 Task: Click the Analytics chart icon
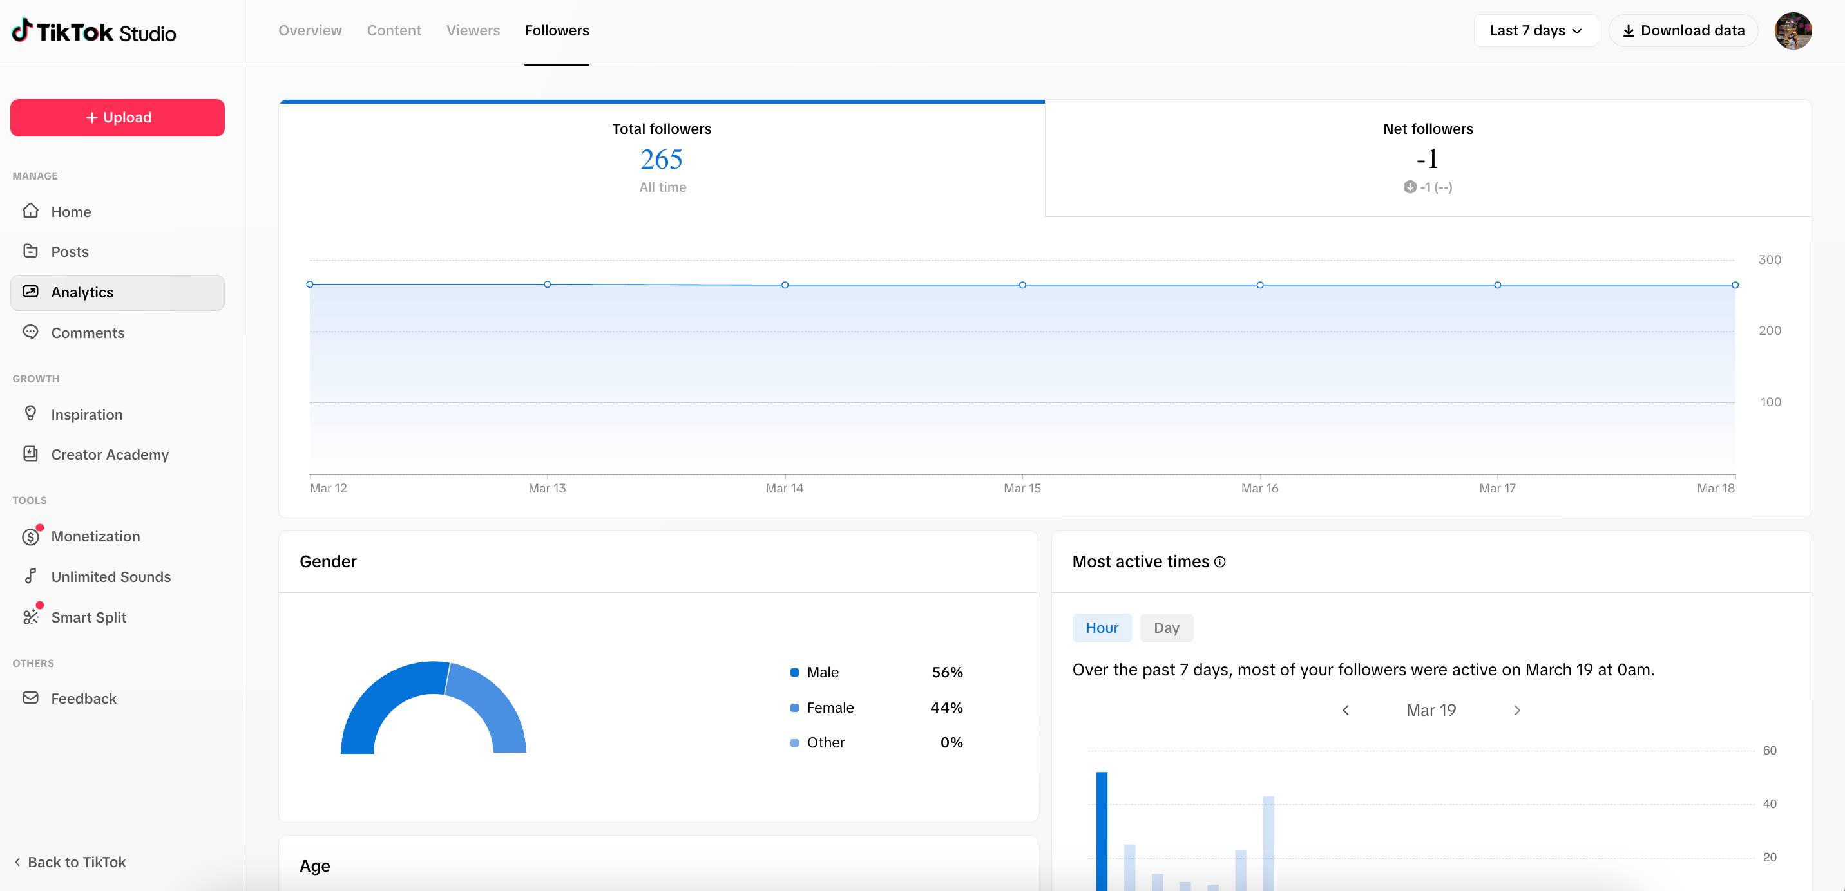point(30,291)
